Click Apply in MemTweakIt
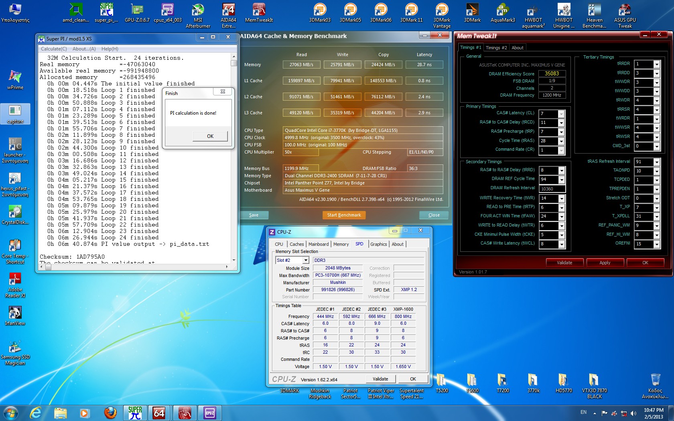674x421 pixels. coord(605,263)
